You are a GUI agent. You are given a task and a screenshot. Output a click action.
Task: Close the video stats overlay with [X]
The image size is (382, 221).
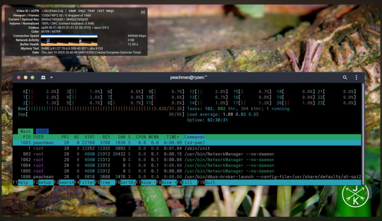[x=143, y=12]
